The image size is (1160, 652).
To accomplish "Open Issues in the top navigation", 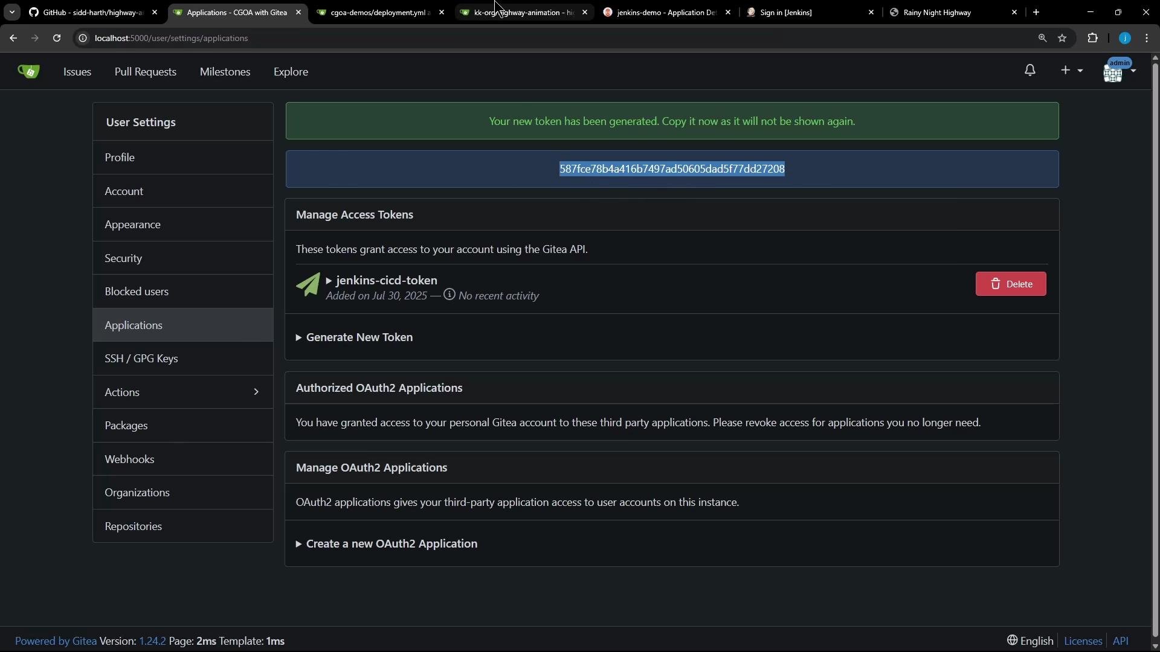I will click(77, 71).
